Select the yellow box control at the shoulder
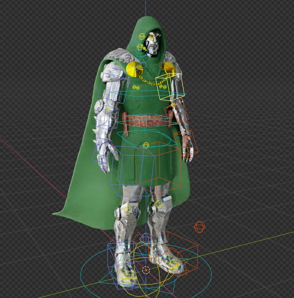Image resolution: width=294 pixels, height=298 pixels. pos(170,87)
